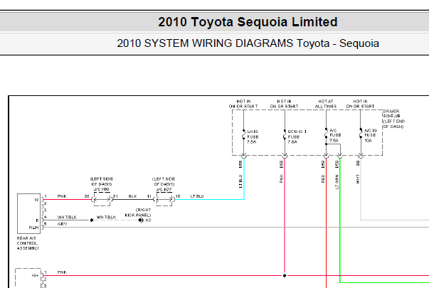Click the "2010 SYSTEM WIRING DIAGRAMS Toyota - Sequoia" subtitle
The width and height of the screenshot is (429, 288).
tap(248, 43)
